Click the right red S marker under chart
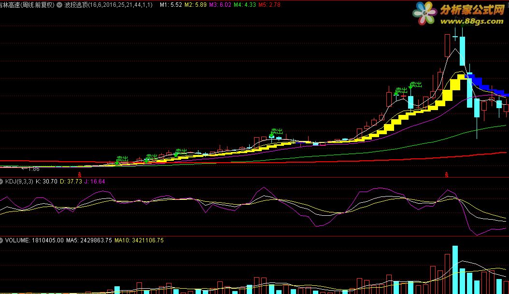 (x=447, y=175)
